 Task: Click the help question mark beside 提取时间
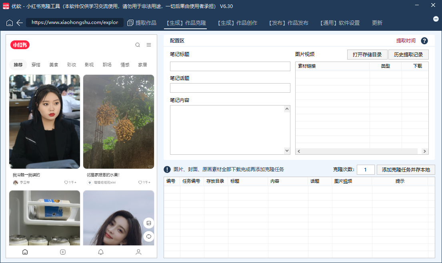tap(424, 41)
